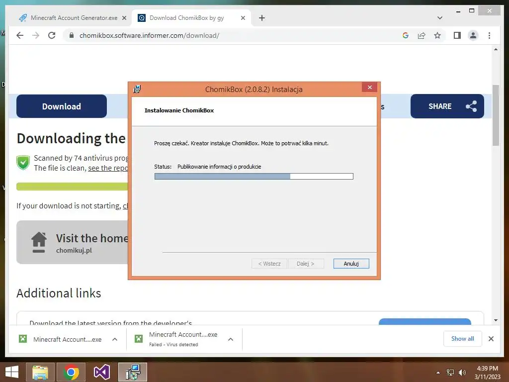This screenshot has height=382, width=509.
Task: Click the share network icon in SHARE button
Action: tap(471, 106)
